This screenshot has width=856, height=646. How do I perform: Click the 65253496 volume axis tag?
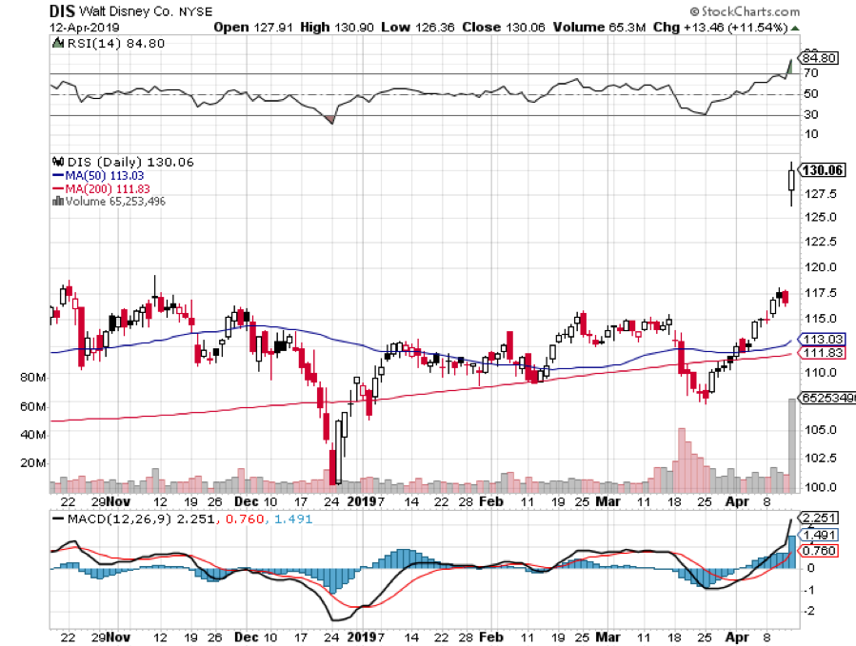[x=827, y=399]
